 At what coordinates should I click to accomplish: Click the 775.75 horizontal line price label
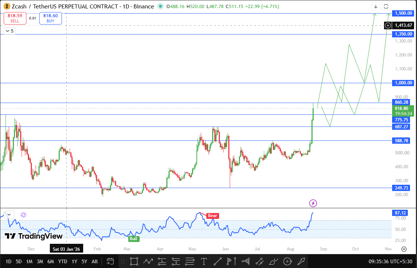401,120
